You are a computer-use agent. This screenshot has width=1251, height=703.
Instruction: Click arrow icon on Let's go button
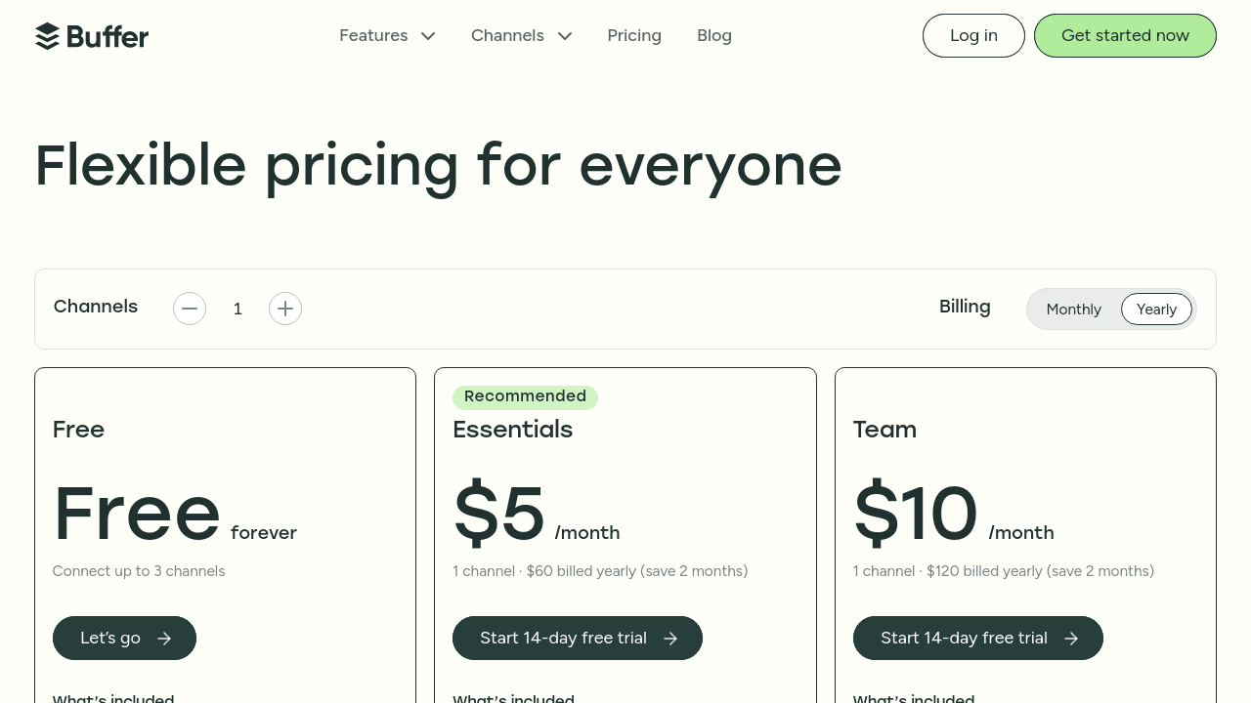[164, 639]
